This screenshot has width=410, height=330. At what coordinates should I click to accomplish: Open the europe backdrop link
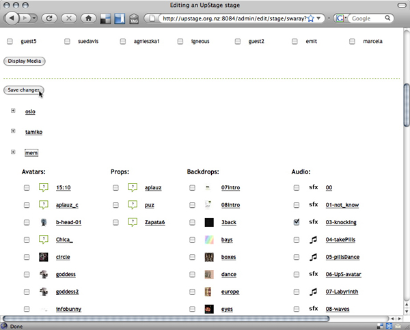tap(230, 292)
